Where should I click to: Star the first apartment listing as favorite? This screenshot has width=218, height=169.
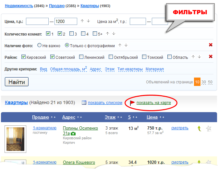(x=209, y=129)
